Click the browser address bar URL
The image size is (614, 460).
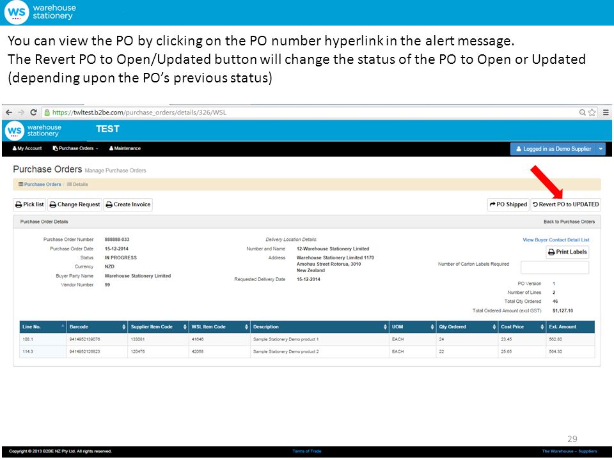click(x=139, y=112)
